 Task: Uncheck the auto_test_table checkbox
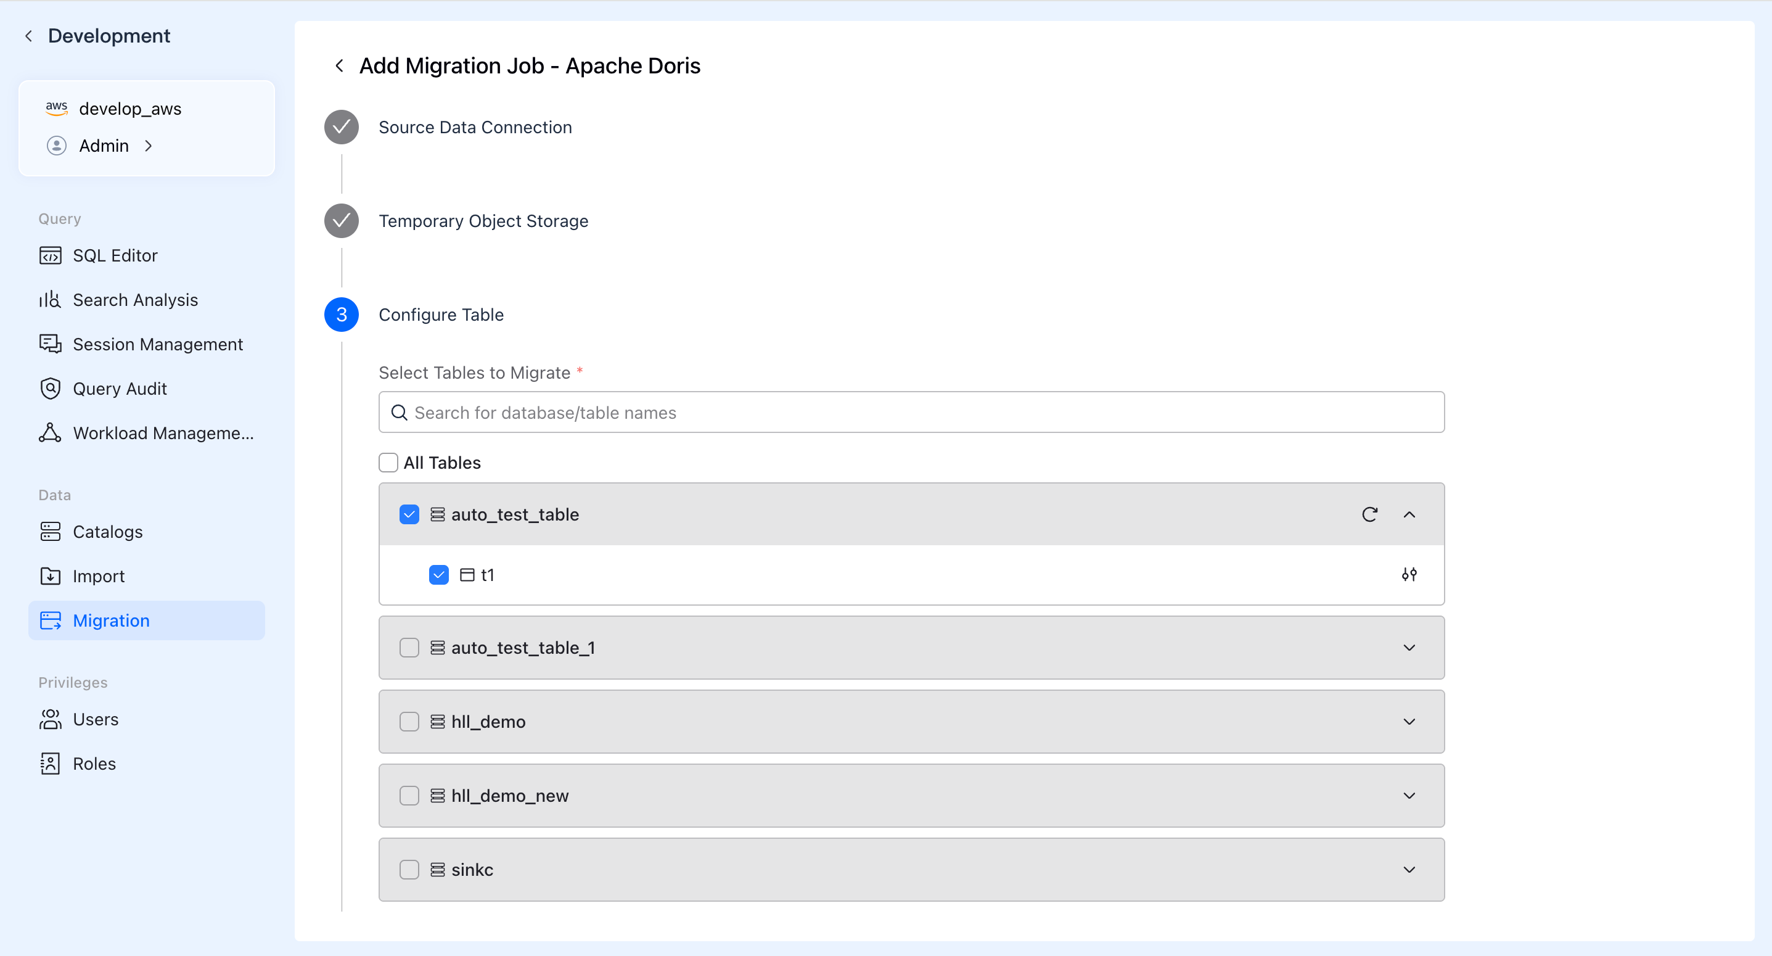pos(409,514)
